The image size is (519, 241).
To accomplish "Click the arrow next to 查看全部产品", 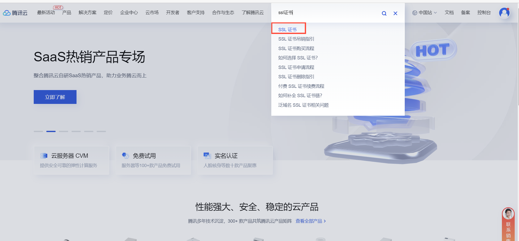I will click(325, 221).
